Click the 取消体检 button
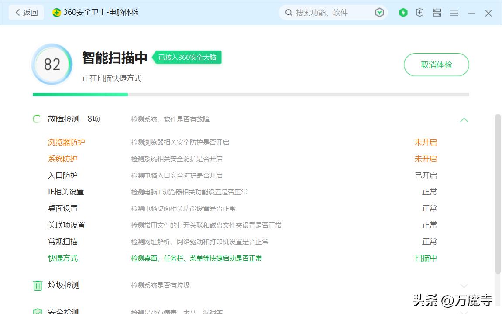Viewport: 502px width, 316px height. click(436, 64)
